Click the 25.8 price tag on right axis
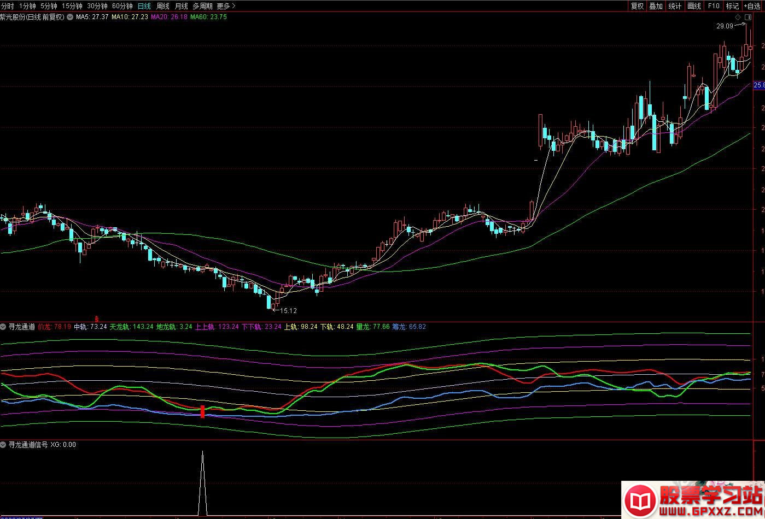 (x=759, y=85)
